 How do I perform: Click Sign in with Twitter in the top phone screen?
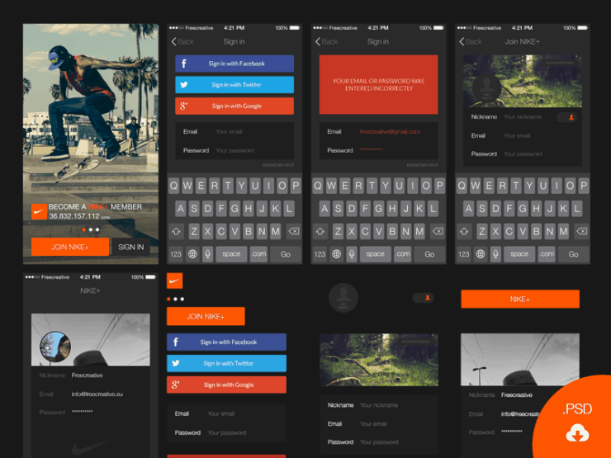(x=234, y=85)
